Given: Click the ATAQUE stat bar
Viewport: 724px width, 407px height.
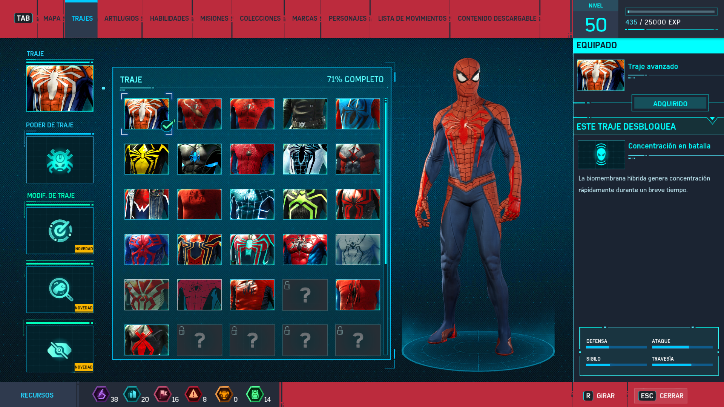Looking at the screenshot, I should coord(682,347).
